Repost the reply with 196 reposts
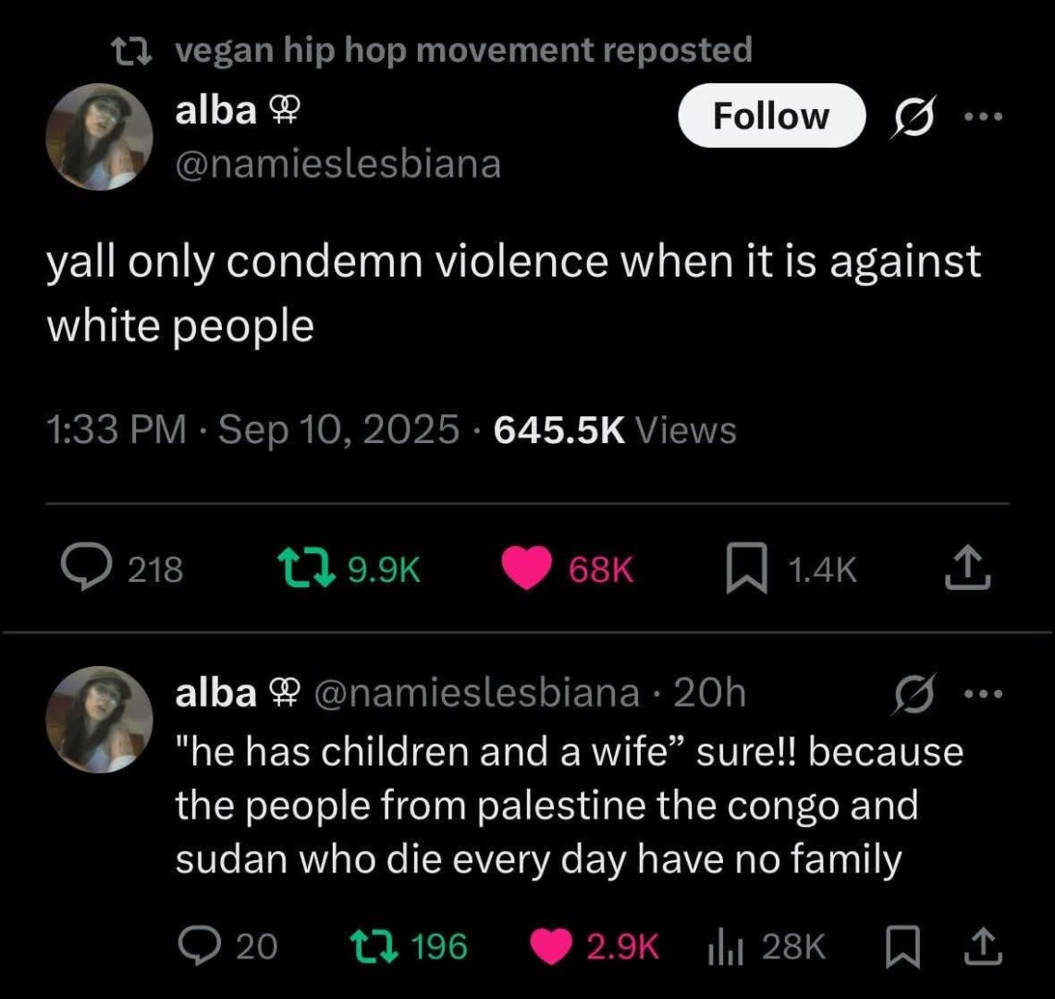Image resolution: width=1055 pixels, height=999 pixels. tap(410, 945)
